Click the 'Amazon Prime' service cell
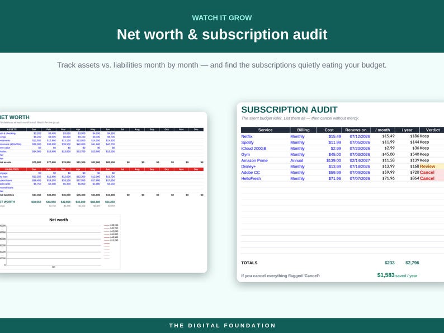This screenshot has height=333, width=444. (x=254, y=160)
